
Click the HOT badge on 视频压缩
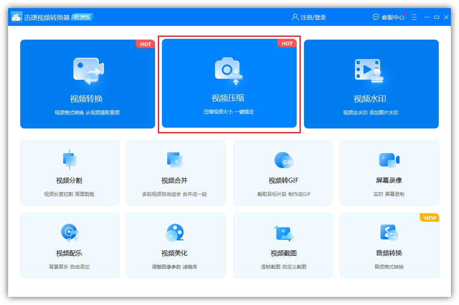(x=287, y=43)
